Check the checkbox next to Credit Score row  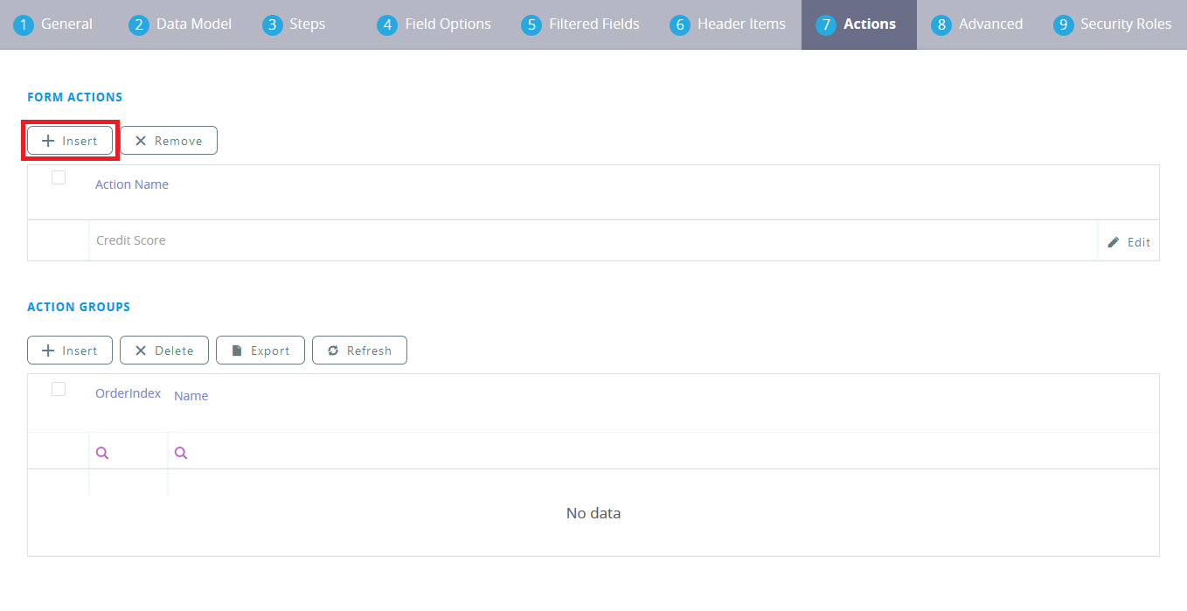[59, 240]
